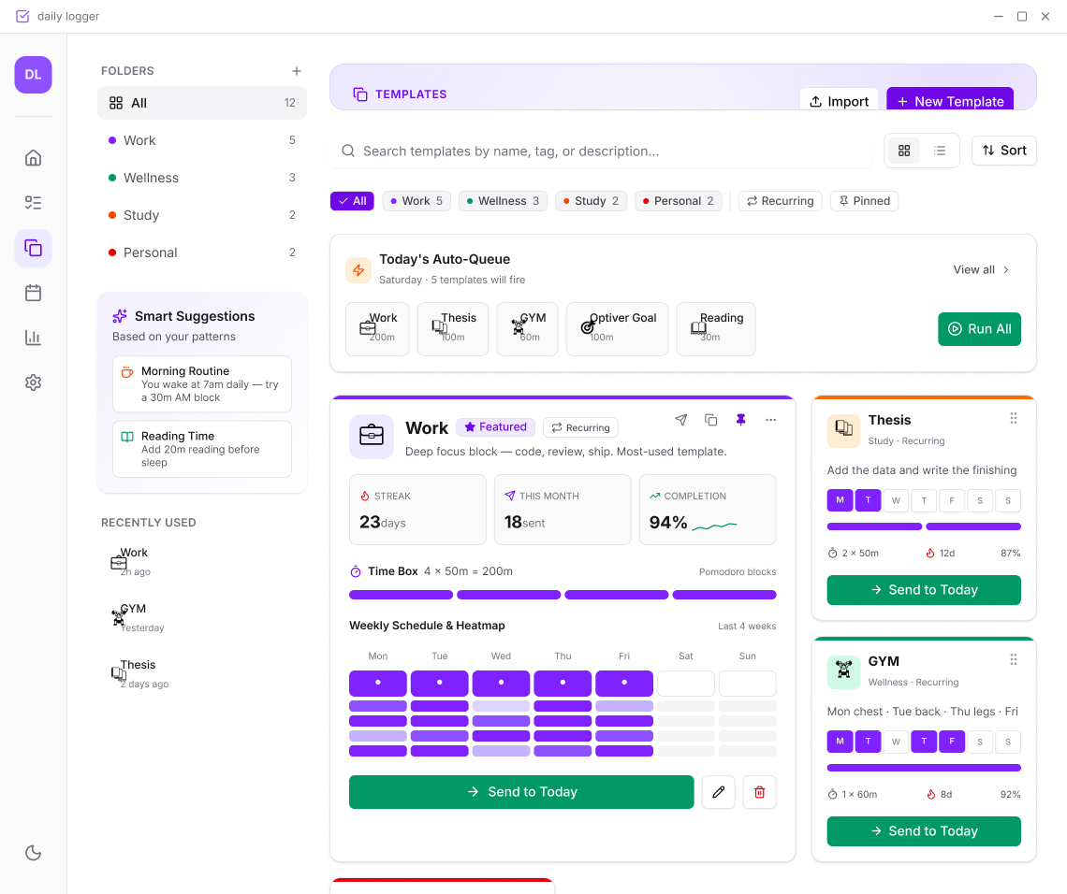Open recently used Thesis template

tap(202, 673)
